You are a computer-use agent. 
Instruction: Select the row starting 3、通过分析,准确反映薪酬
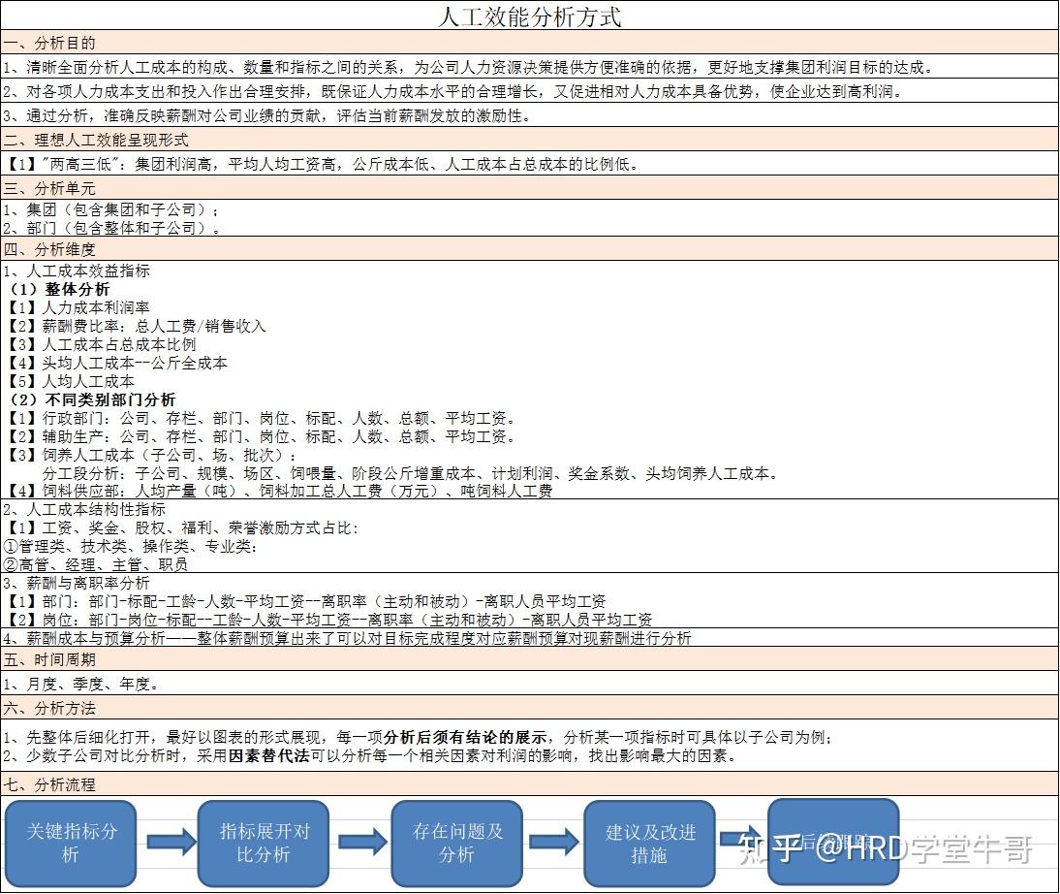pyautogui.click(x=529, y=115)
